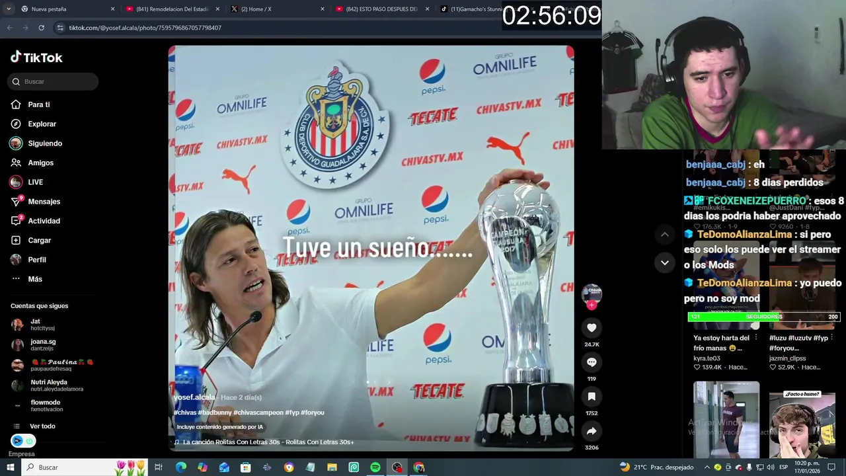Open the Jat hotcityssj account
The image size is (846, 476).
pyautogui.click(x=33, y=325)
